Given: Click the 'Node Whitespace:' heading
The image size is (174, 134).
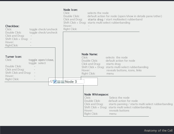Looking at the screenshot, I should pos(96,95).
